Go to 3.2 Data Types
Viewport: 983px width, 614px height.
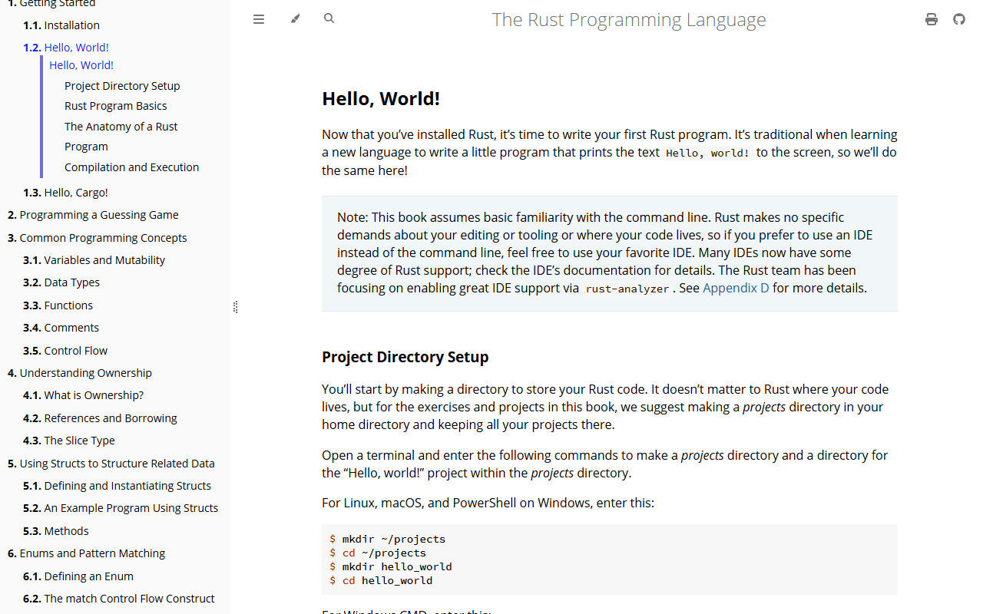point(61,282)
